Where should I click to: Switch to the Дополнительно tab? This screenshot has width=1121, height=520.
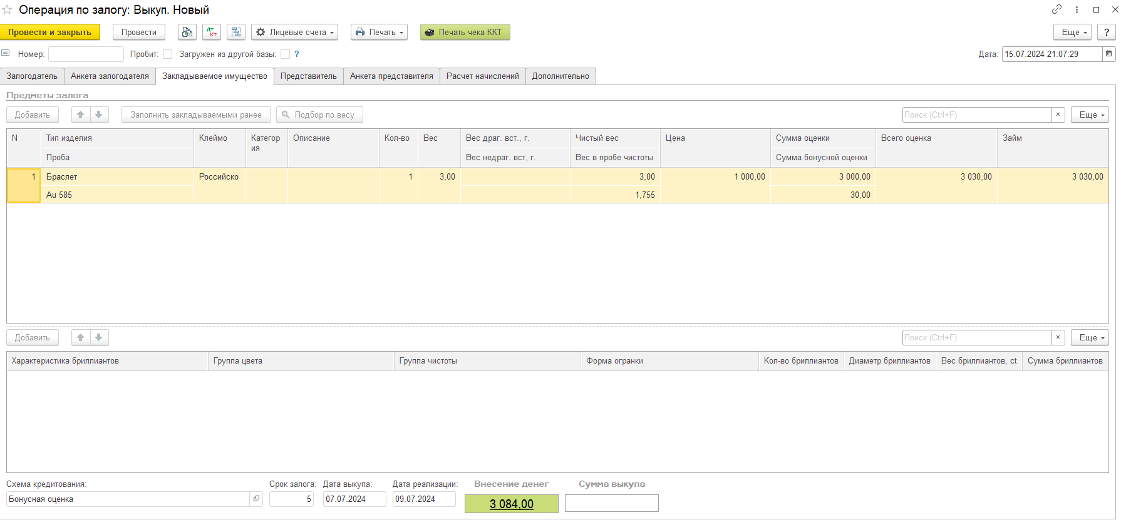[x=560, y=76]
